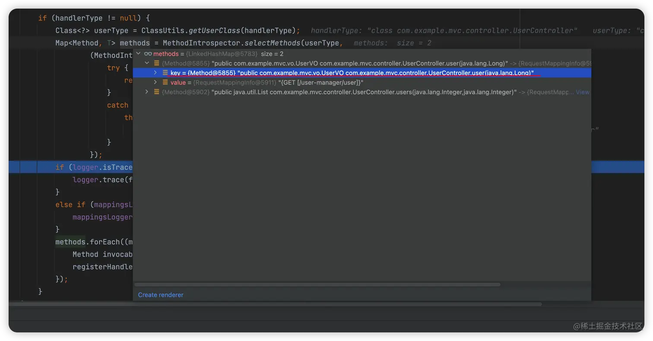Click the View link on Method@5902 row

[x=583, y=92]
